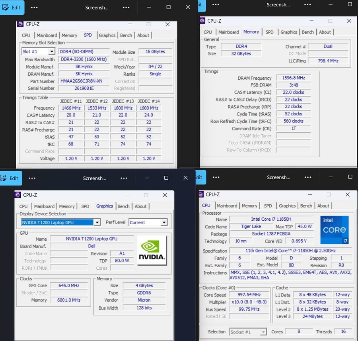Click the Intel Core i7 logo
Screen dimensions: 358x341
(334, 230)
